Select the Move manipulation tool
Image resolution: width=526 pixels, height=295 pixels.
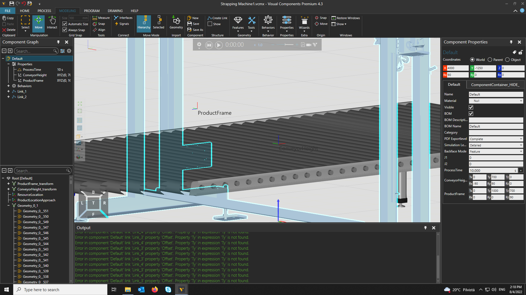coord(39,22)
